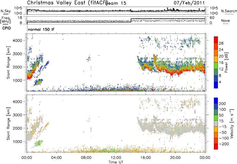Click the 'Freq. [MHz]' axis label
The width and height of the screenshot is (237, 164).
pos(6,20)
